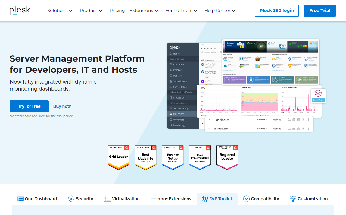Click the WordPress logo in WP Toolkit tab
346x215 pixels.
pyautogui.click(x=205, y=199)
